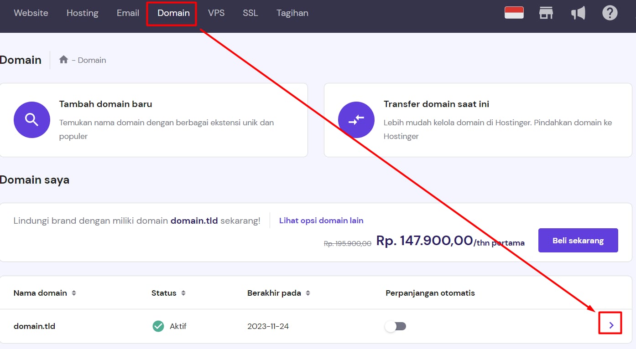Viewport: 636px width, 349px height.
Task: Sort by Status column arrows
Action: [x=183, y=293]
